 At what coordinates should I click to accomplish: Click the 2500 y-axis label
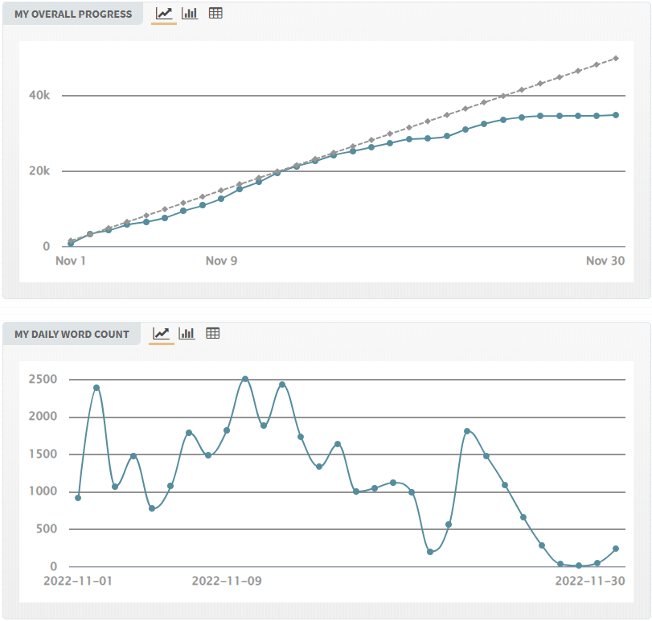click(x=43, y=379)
